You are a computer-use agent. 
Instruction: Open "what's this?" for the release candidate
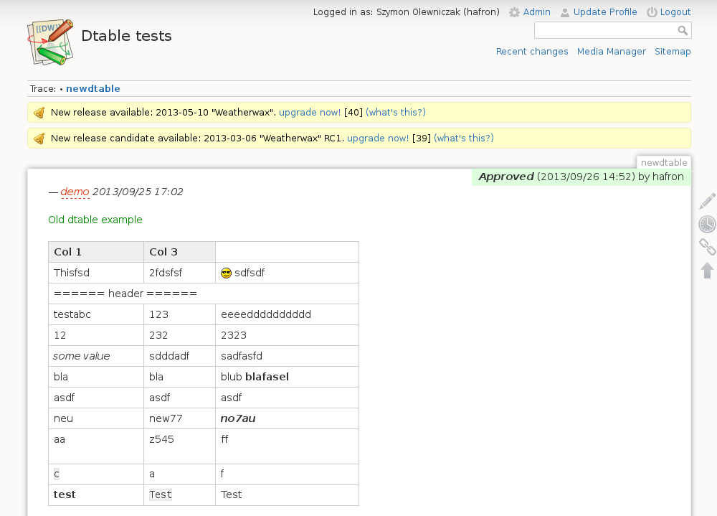point(463,139)
